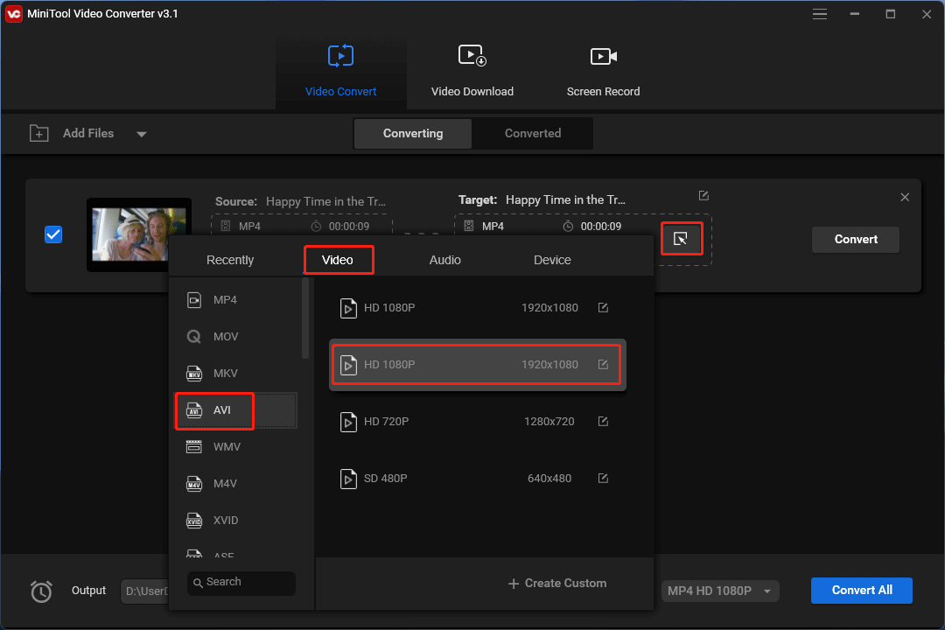Viewport: 945px width, 630px height.
Task: Click the Video Convert icon
Action: coord(340,56)
